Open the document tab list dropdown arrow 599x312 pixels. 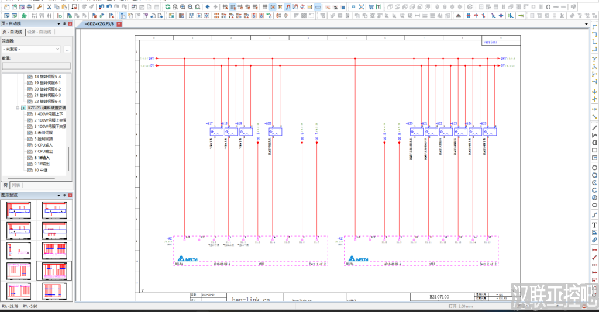pos(586,24)
